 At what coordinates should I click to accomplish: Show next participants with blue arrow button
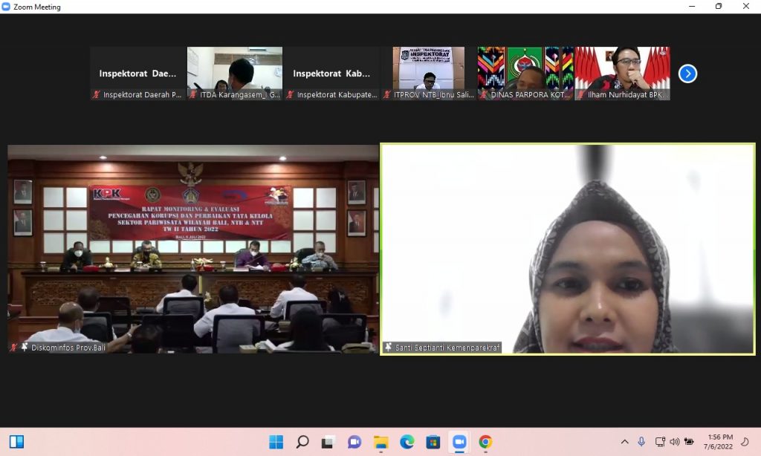coord(687,74)
